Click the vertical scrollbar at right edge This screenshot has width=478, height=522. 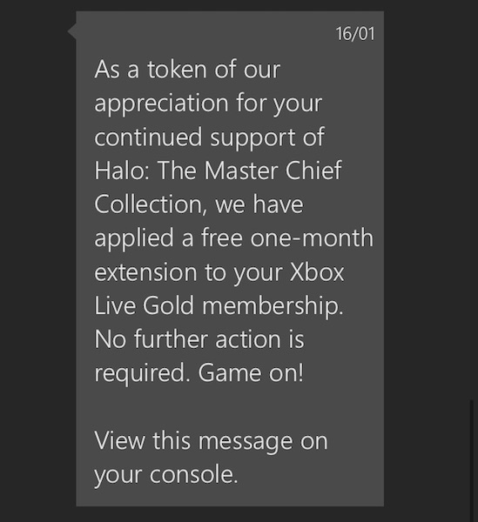point(471,461)
